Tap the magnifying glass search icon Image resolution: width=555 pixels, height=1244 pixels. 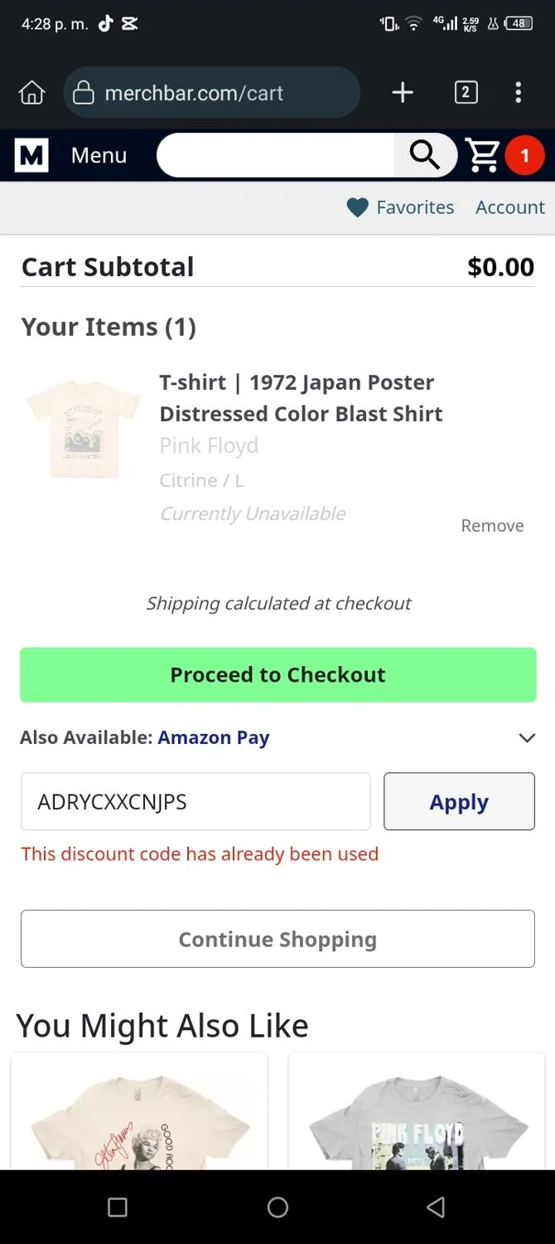(425, 155)
